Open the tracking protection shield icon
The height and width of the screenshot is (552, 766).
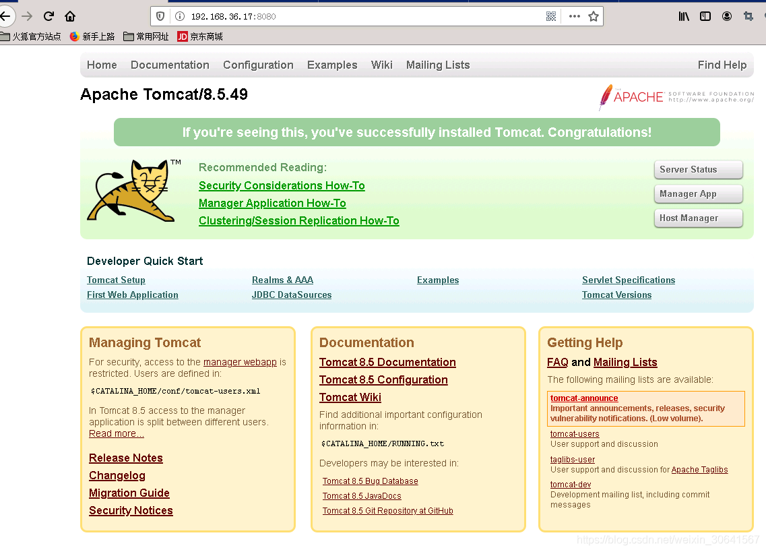coord(160,16)
